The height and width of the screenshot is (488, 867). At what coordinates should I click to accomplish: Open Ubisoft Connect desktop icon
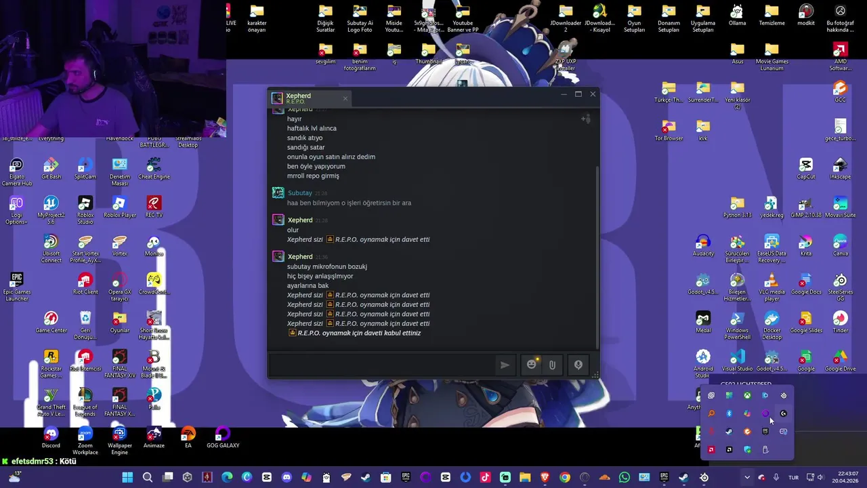coord(51,249)
